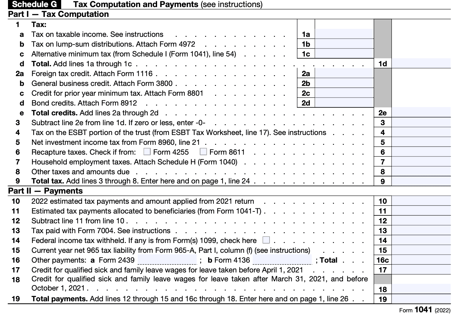458x316 pixels.
Task: Click line 1c alternative minimum tax field
Action: 344,54
